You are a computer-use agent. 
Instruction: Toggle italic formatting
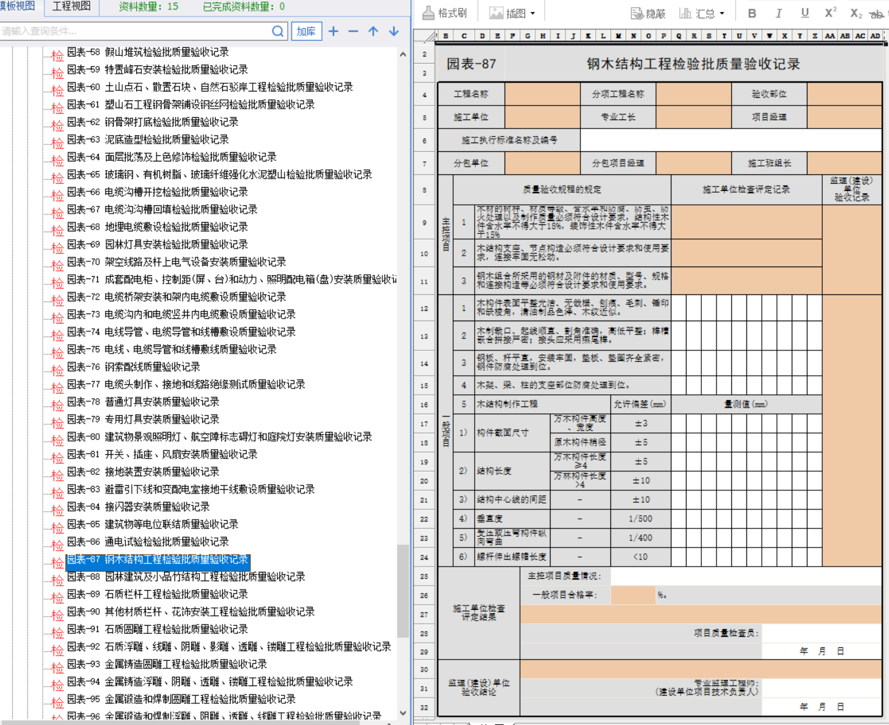pos(778,13)
